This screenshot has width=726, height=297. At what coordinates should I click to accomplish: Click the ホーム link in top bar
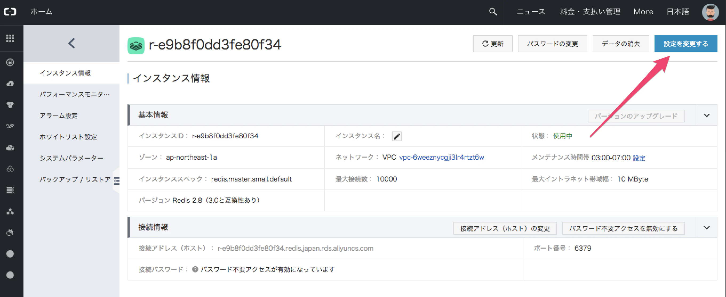coord(41,12)
